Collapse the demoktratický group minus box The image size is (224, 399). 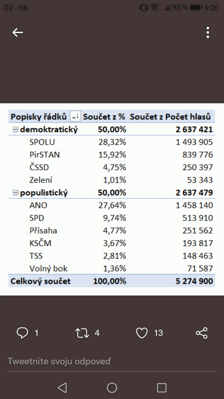coord(15,130)
